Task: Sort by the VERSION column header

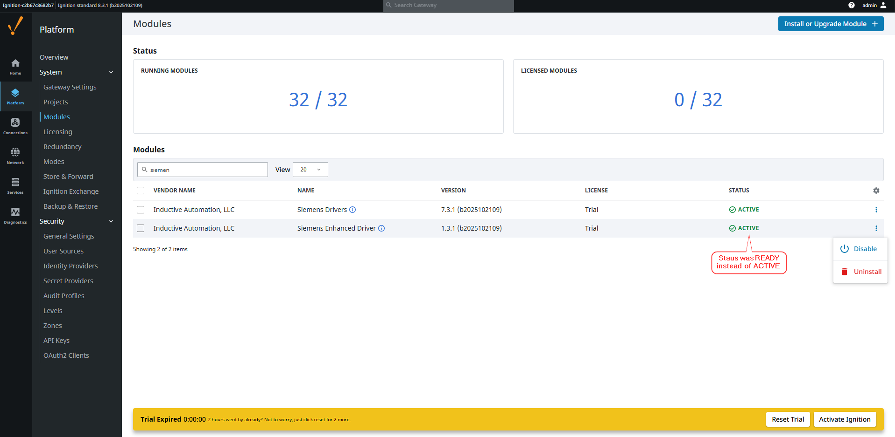Action: coord(453,191)
